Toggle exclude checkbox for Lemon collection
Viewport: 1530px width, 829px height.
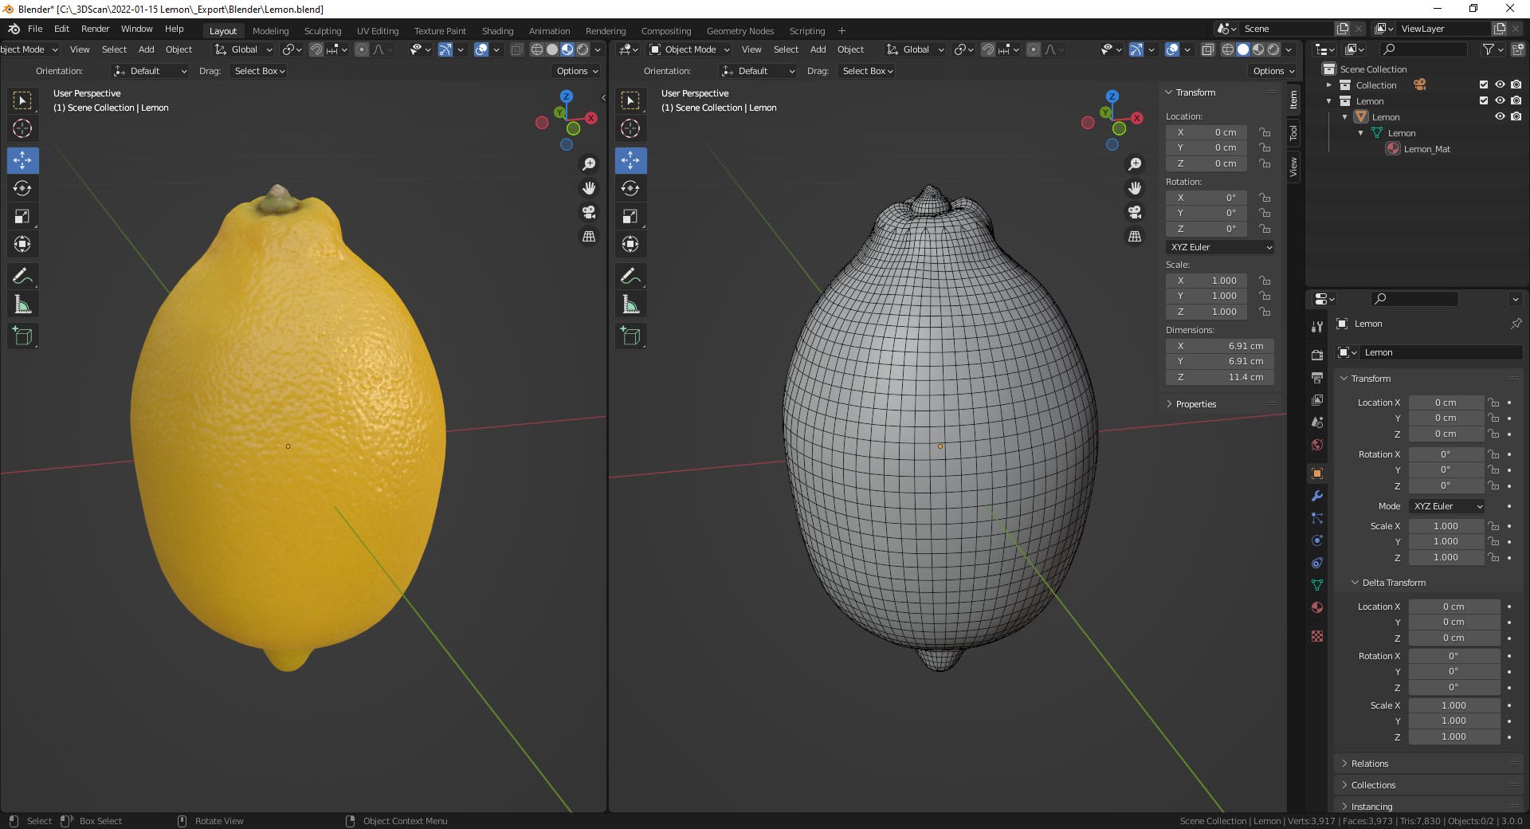[x=1484, y=100]
